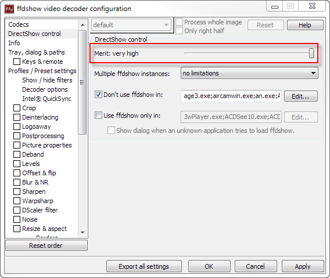Enable the Crop filter checkbox
The width and height of the screenshot is (330, 278).
[17, 108]
